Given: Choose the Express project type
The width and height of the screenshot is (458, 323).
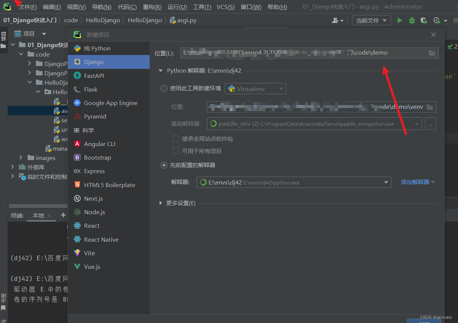Looking at the screenshot, I should (109, 171).
